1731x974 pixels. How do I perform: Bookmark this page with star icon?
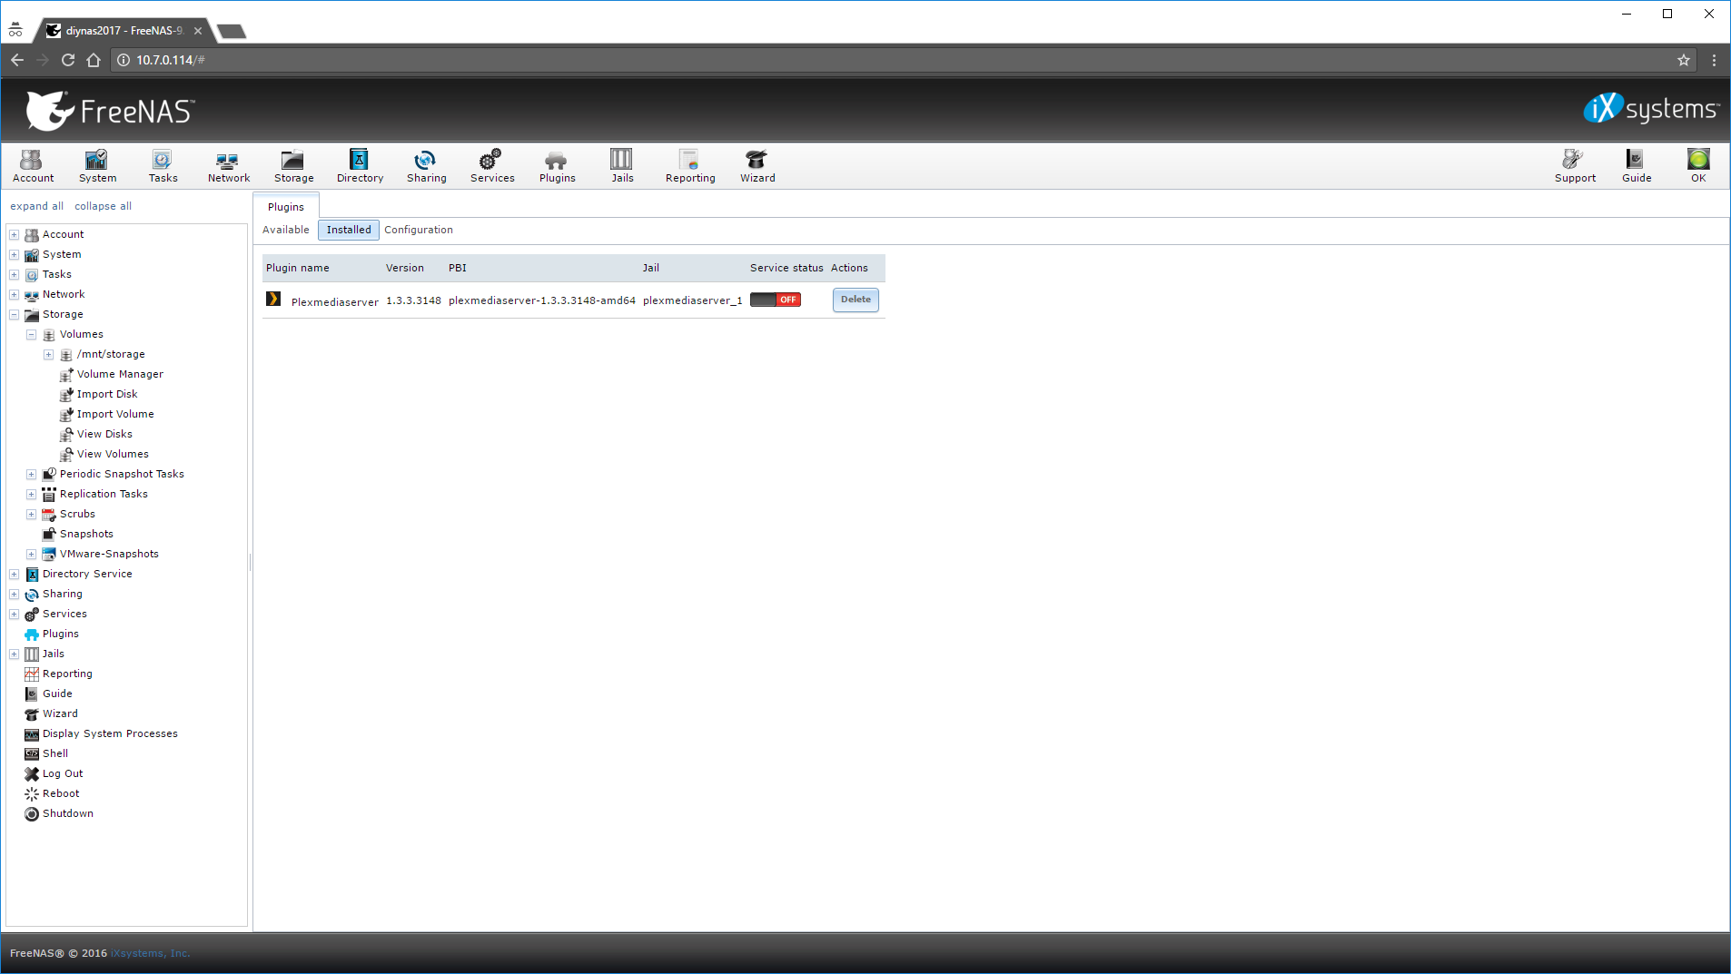1684,60
